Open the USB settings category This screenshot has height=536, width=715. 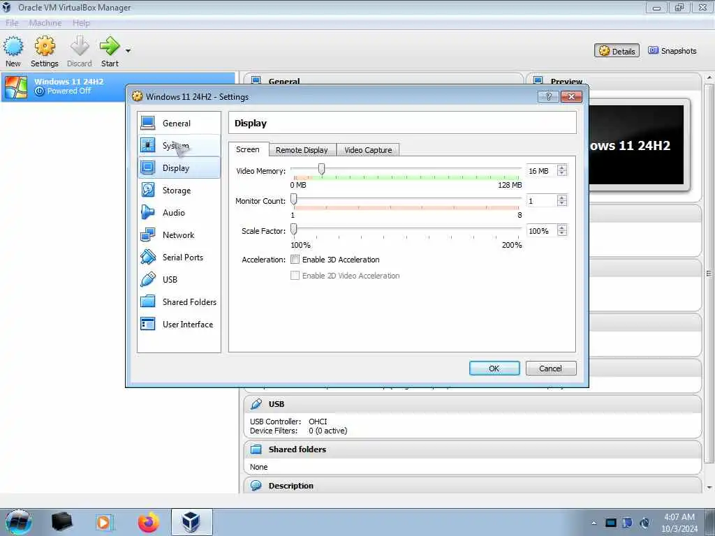click(x=179, y=279)
